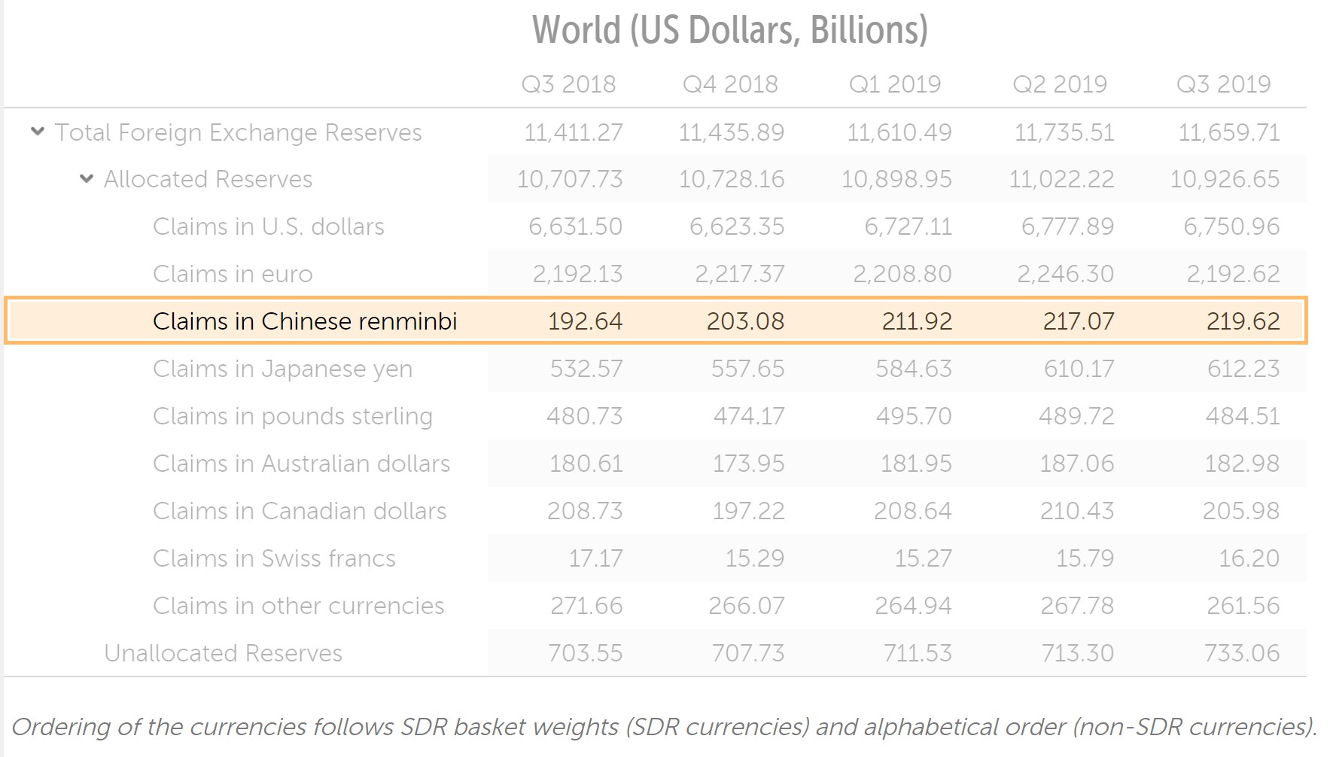The height and width of the screenshot is (757, 1333).
Task: Select the Claims in Australian dollars label
Action: [301, 464]
